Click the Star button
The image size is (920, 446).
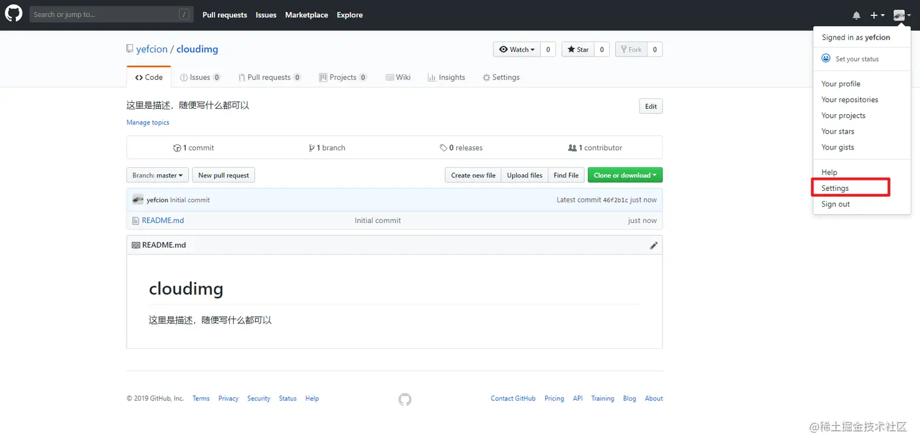(578, 49)
